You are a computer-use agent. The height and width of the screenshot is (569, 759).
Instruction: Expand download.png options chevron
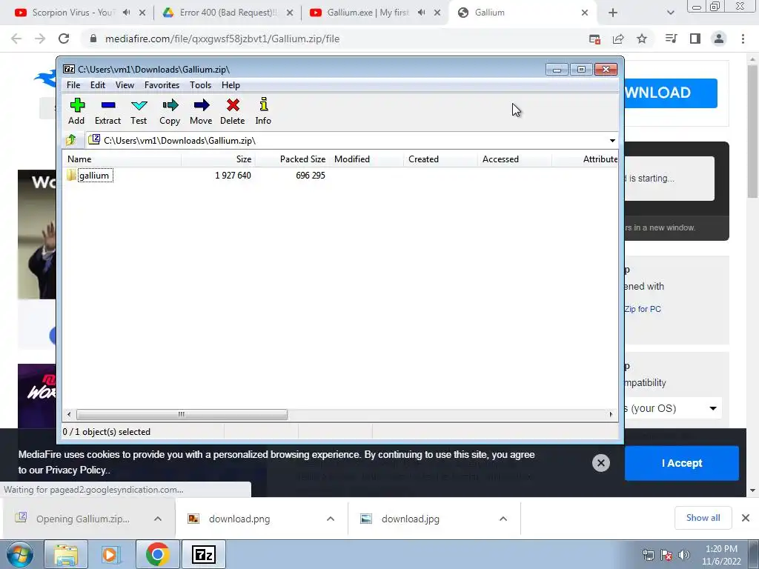point(331,519)
